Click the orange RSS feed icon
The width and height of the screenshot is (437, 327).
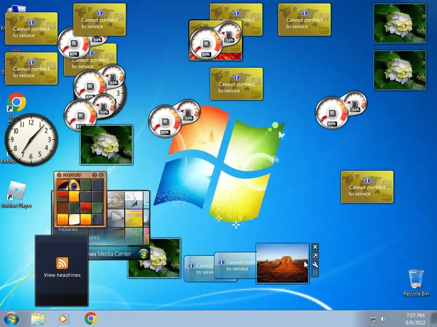(x=62, y=263)
